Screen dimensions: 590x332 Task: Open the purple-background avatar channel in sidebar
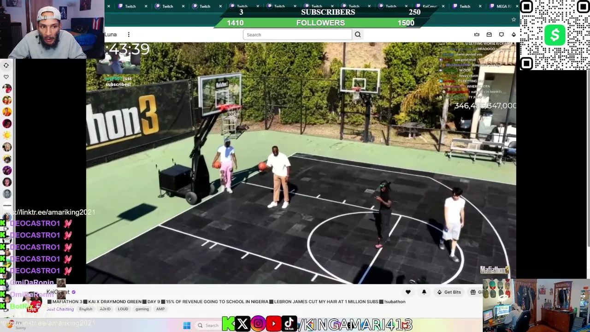pyautogui.click(x=7, y=171)
